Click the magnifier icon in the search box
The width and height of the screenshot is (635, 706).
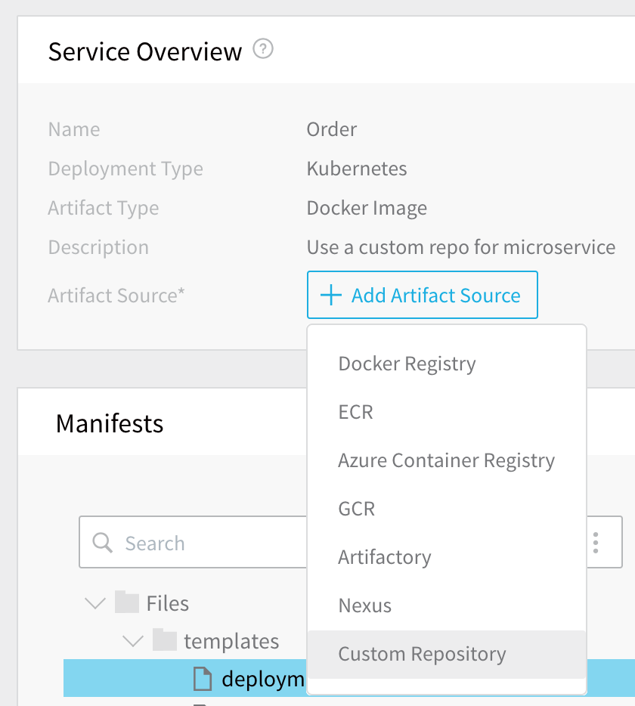tap(102, 543)
